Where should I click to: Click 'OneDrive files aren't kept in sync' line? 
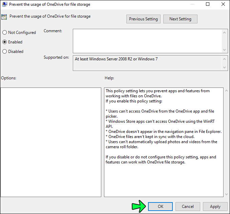[x=150, y=137]
